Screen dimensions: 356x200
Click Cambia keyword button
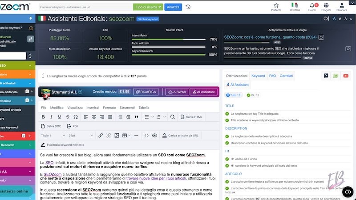coord(148,19)
